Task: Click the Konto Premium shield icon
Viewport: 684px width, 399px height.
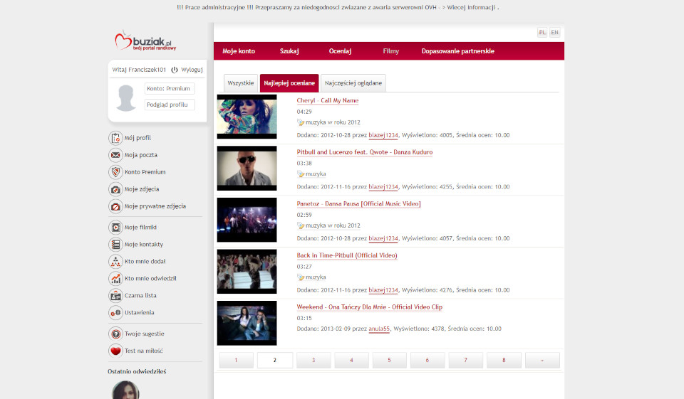Action: (115, 172)
